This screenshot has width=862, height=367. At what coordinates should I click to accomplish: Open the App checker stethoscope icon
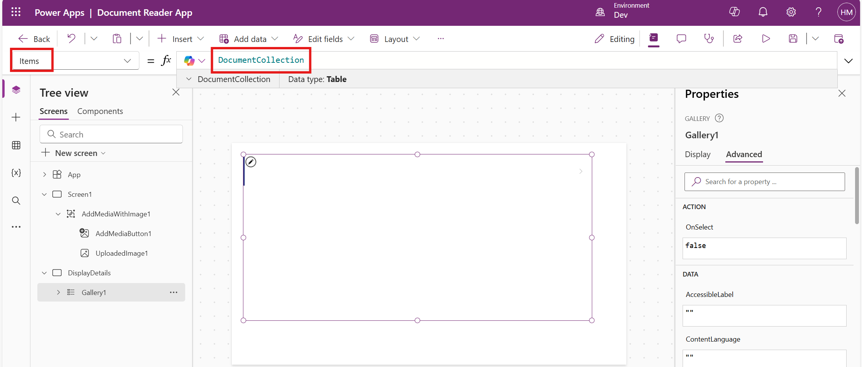[709, 39]
